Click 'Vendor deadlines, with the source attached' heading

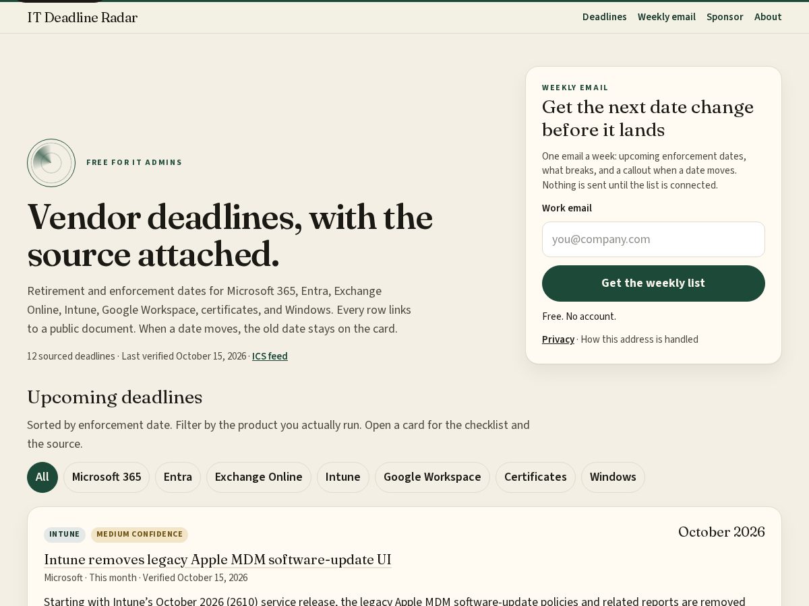coord(230,236)
